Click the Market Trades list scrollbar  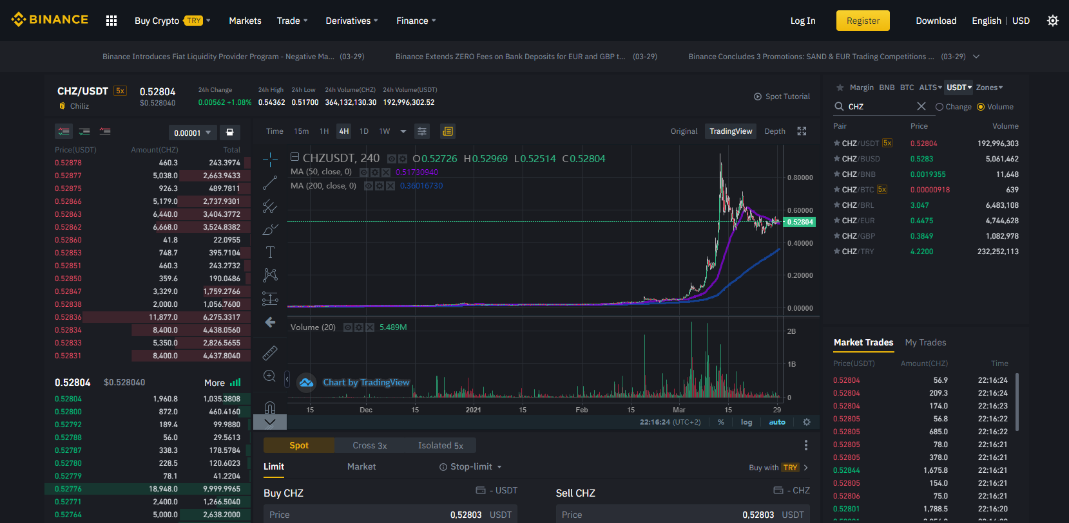click(1017, 401)
